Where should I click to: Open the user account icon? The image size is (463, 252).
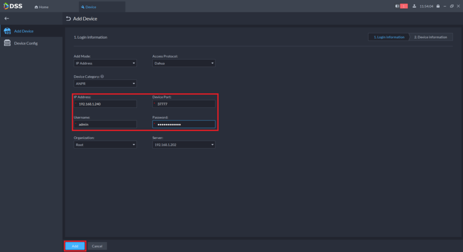[414, 6]
